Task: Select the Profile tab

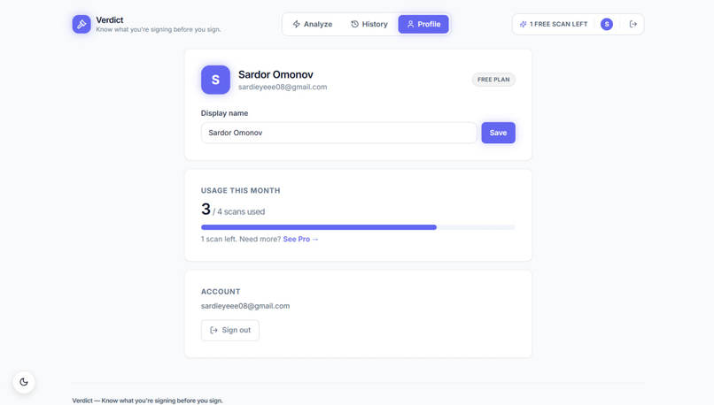Action: click(x=423, y=24)
